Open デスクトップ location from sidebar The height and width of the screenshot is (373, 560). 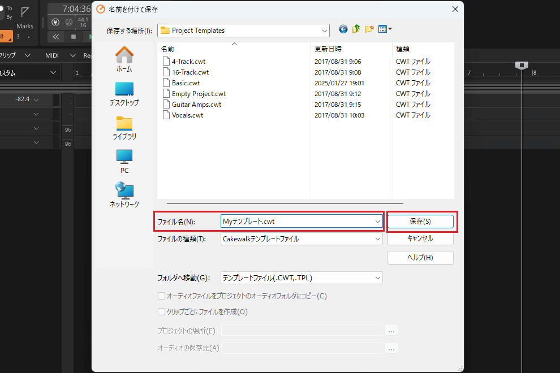pos(124,94)
